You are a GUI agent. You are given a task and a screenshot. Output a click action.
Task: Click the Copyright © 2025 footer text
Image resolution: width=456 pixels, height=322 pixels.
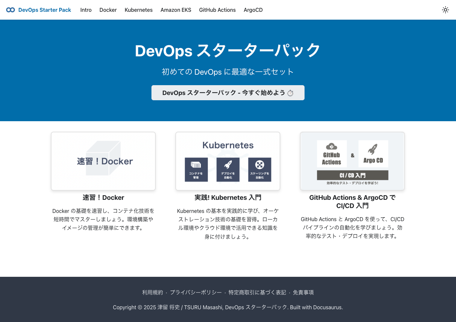[228, 307]
